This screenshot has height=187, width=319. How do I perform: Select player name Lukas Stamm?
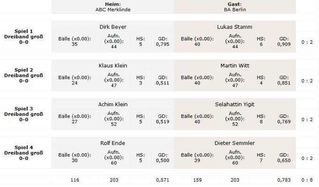pyautogui.click(x=235, y=27)
